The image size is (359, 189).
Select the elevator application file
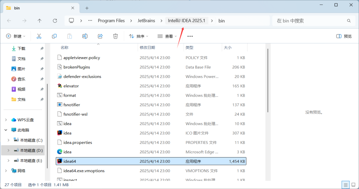pyautogui.click(x=71, y=86)
